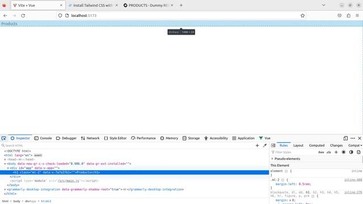
Task: Switch to the Vite + Vue tab
Action: (x=38, y=5)
